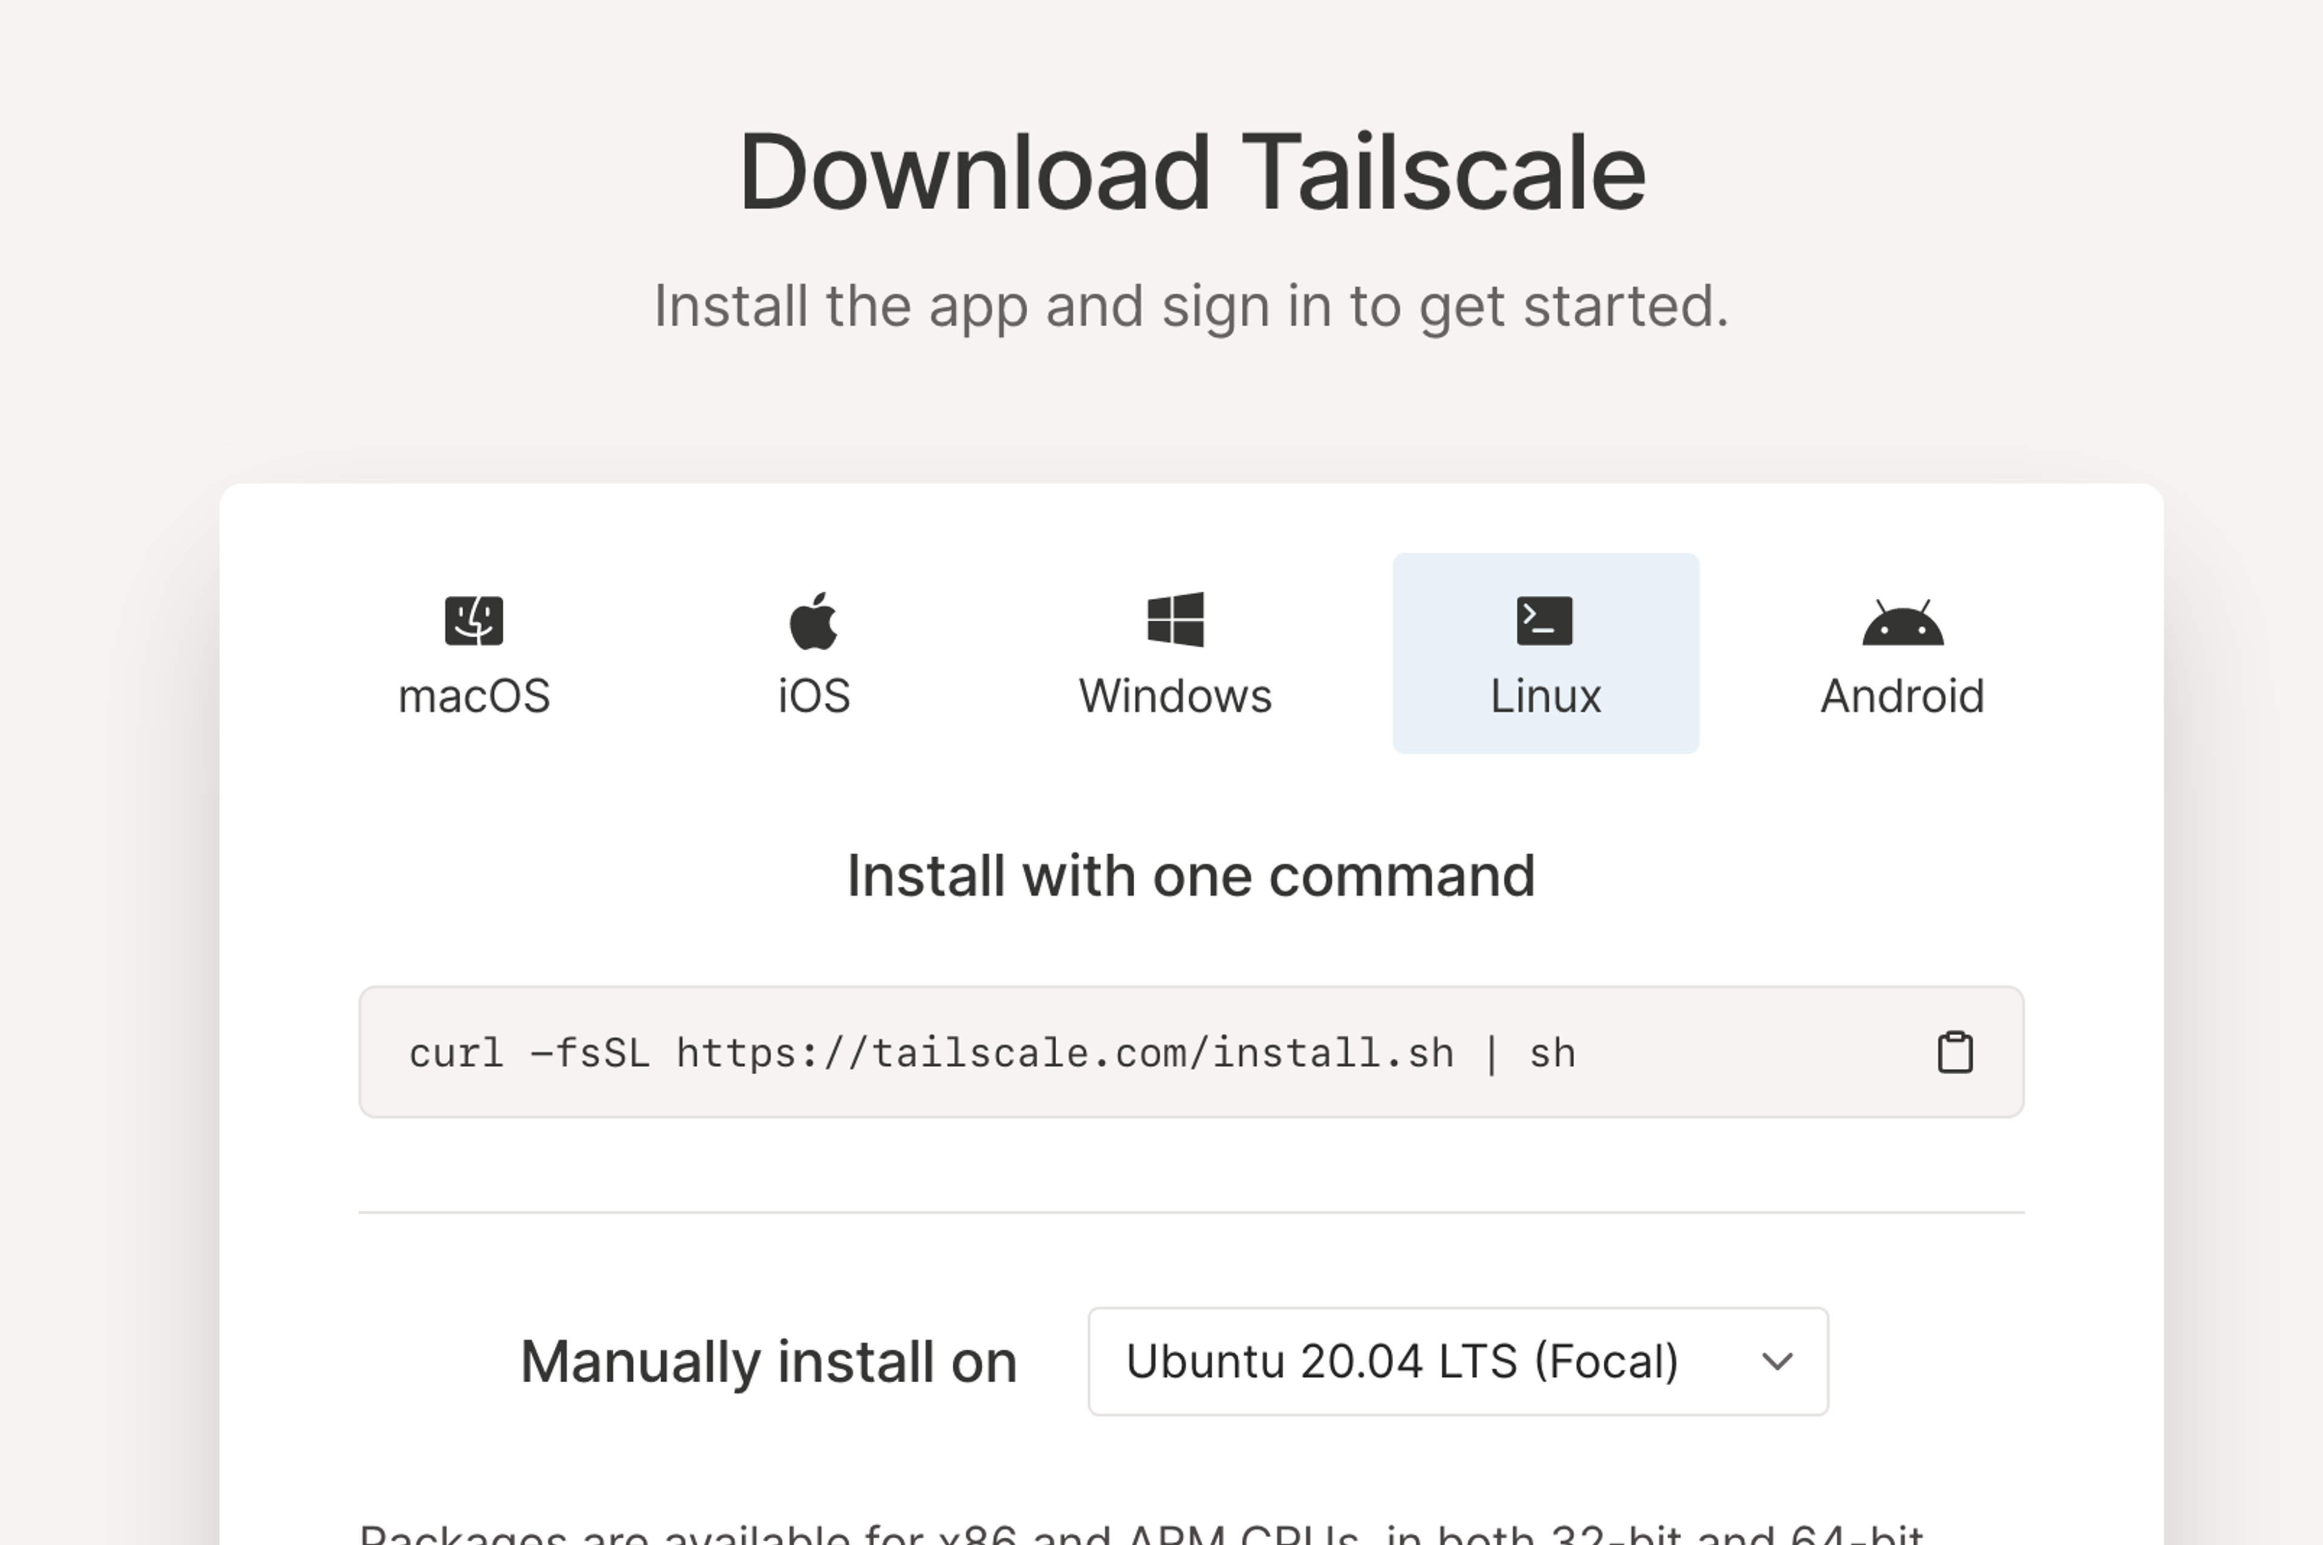Viewport: 2323px width, 1545px height.
Task: Click the packages availability paragraph text
Action: pyautogui.click(x=1141, y=1535)
